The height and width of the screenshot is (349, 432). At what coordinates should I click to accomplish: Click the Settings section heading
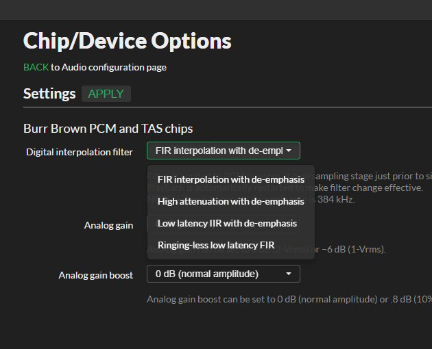pyautogui.click(x=49, y=94)
